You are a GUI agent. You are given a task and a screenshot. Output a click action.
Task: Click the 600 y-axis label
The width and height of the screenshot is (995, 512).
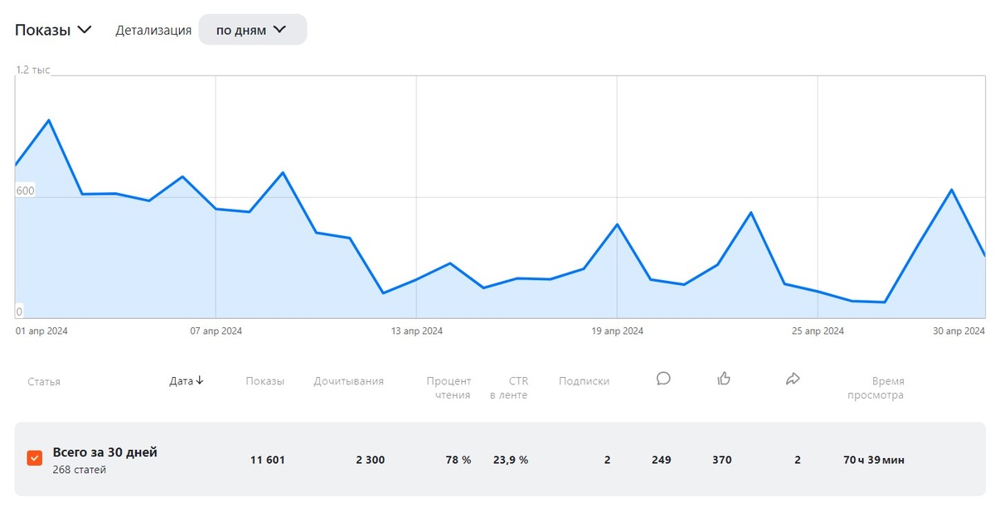(25, 191)
